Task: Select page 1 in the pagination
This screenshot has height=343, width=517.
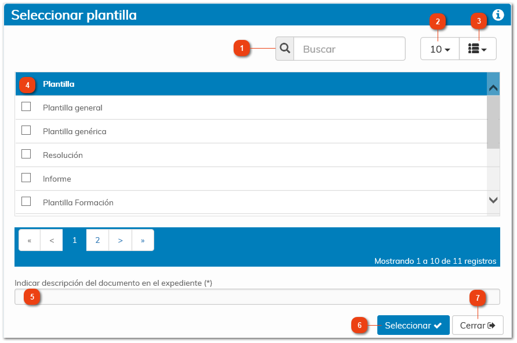Action: click(75, 240)
